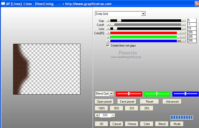Open the Advanced settings
This screenshot has width=199, height=128.
click(172, 102)
